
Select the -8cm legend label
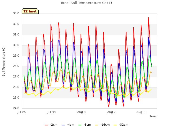point(87,125)
